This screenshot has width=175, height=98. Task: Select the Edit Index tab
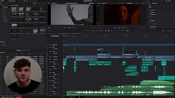click(x=19, y=50)
